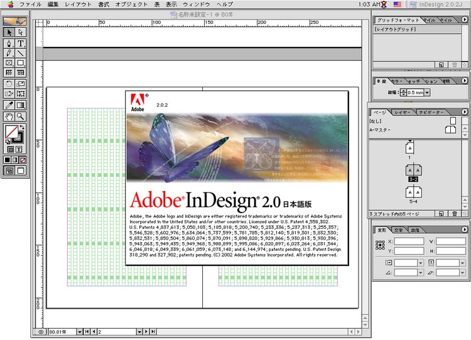This screenshot has width=471, height=340.
Task: Select the Scale tool
Action: pyautogui.click(x=21, y=84)
